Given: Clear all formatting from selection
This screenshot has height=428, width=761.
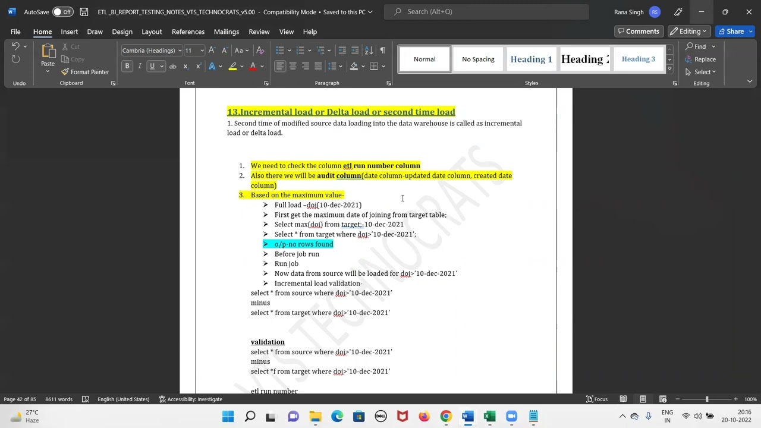Looking at the screenshot, I should [260, 51].
